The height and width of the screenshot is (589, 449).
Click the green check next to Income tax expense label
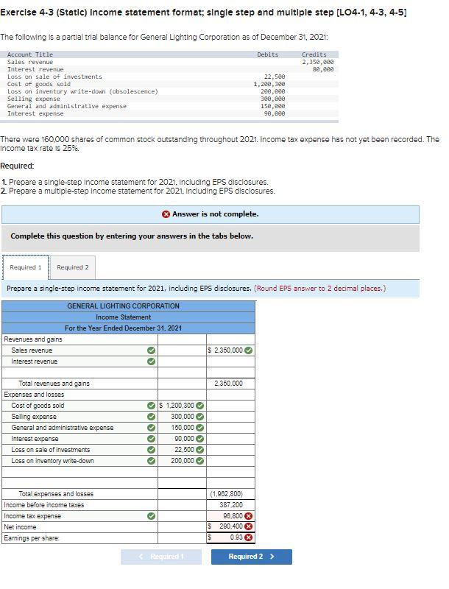point(151,516)
